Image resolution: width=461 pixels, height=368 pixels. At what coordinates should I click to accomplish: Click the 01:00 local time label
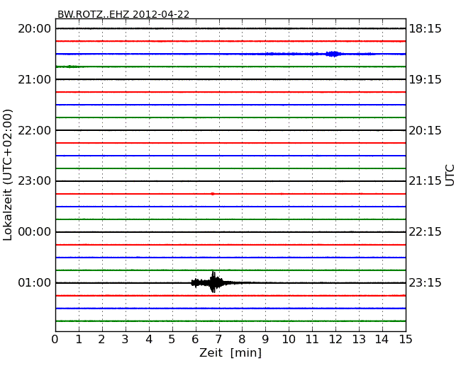[35, 282]
